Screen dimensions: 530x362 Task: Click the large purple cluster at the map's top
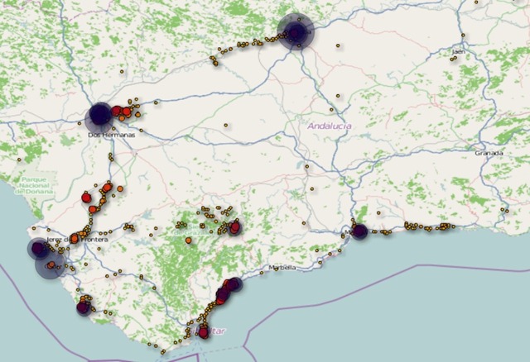coord(296,32)
